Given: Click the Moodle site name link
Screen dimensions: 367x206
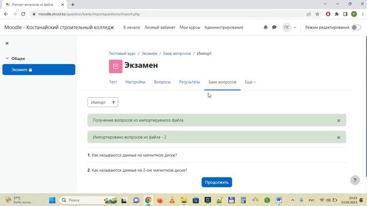Looking at the screenshot, I should 59,27.
